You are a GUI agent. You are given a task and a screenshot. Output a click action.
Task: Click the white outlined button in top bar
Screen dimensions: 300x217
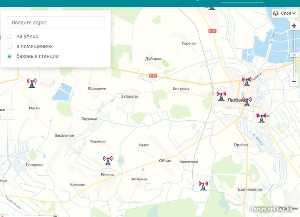[242, 1]
